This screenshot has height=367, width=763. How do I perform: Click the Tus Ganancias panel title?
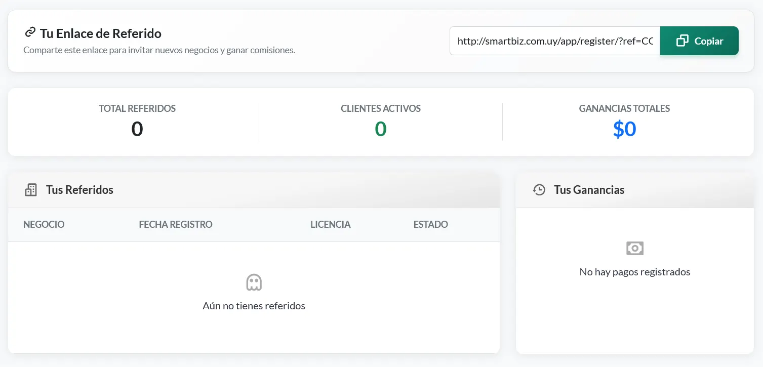click(x=589, y=190)
